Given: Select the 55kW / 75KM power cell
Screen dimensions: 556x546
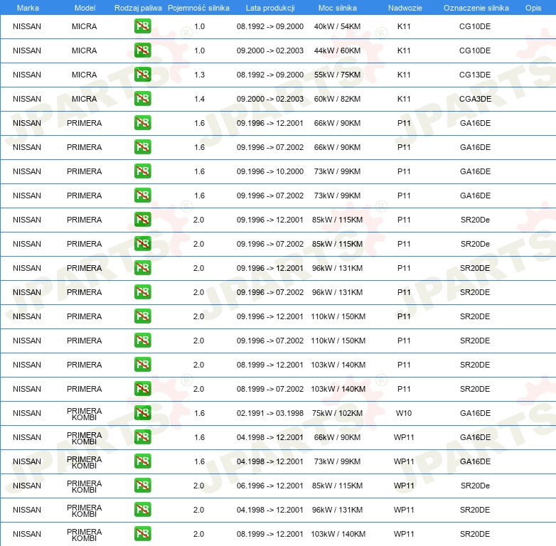Looking at the screenshot, I should click(337, 75).
